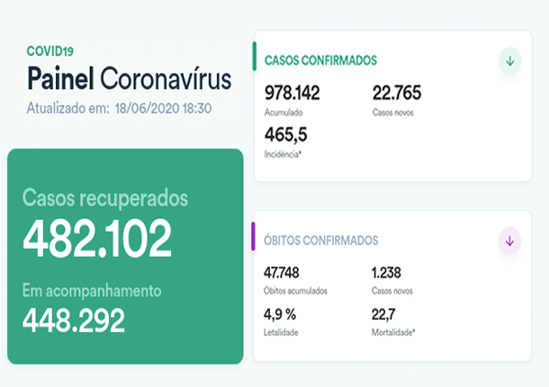This screenshot has width=549, height=387.
Task: Click the Painel Coronavírus title
Action: (x=129, y=78)
